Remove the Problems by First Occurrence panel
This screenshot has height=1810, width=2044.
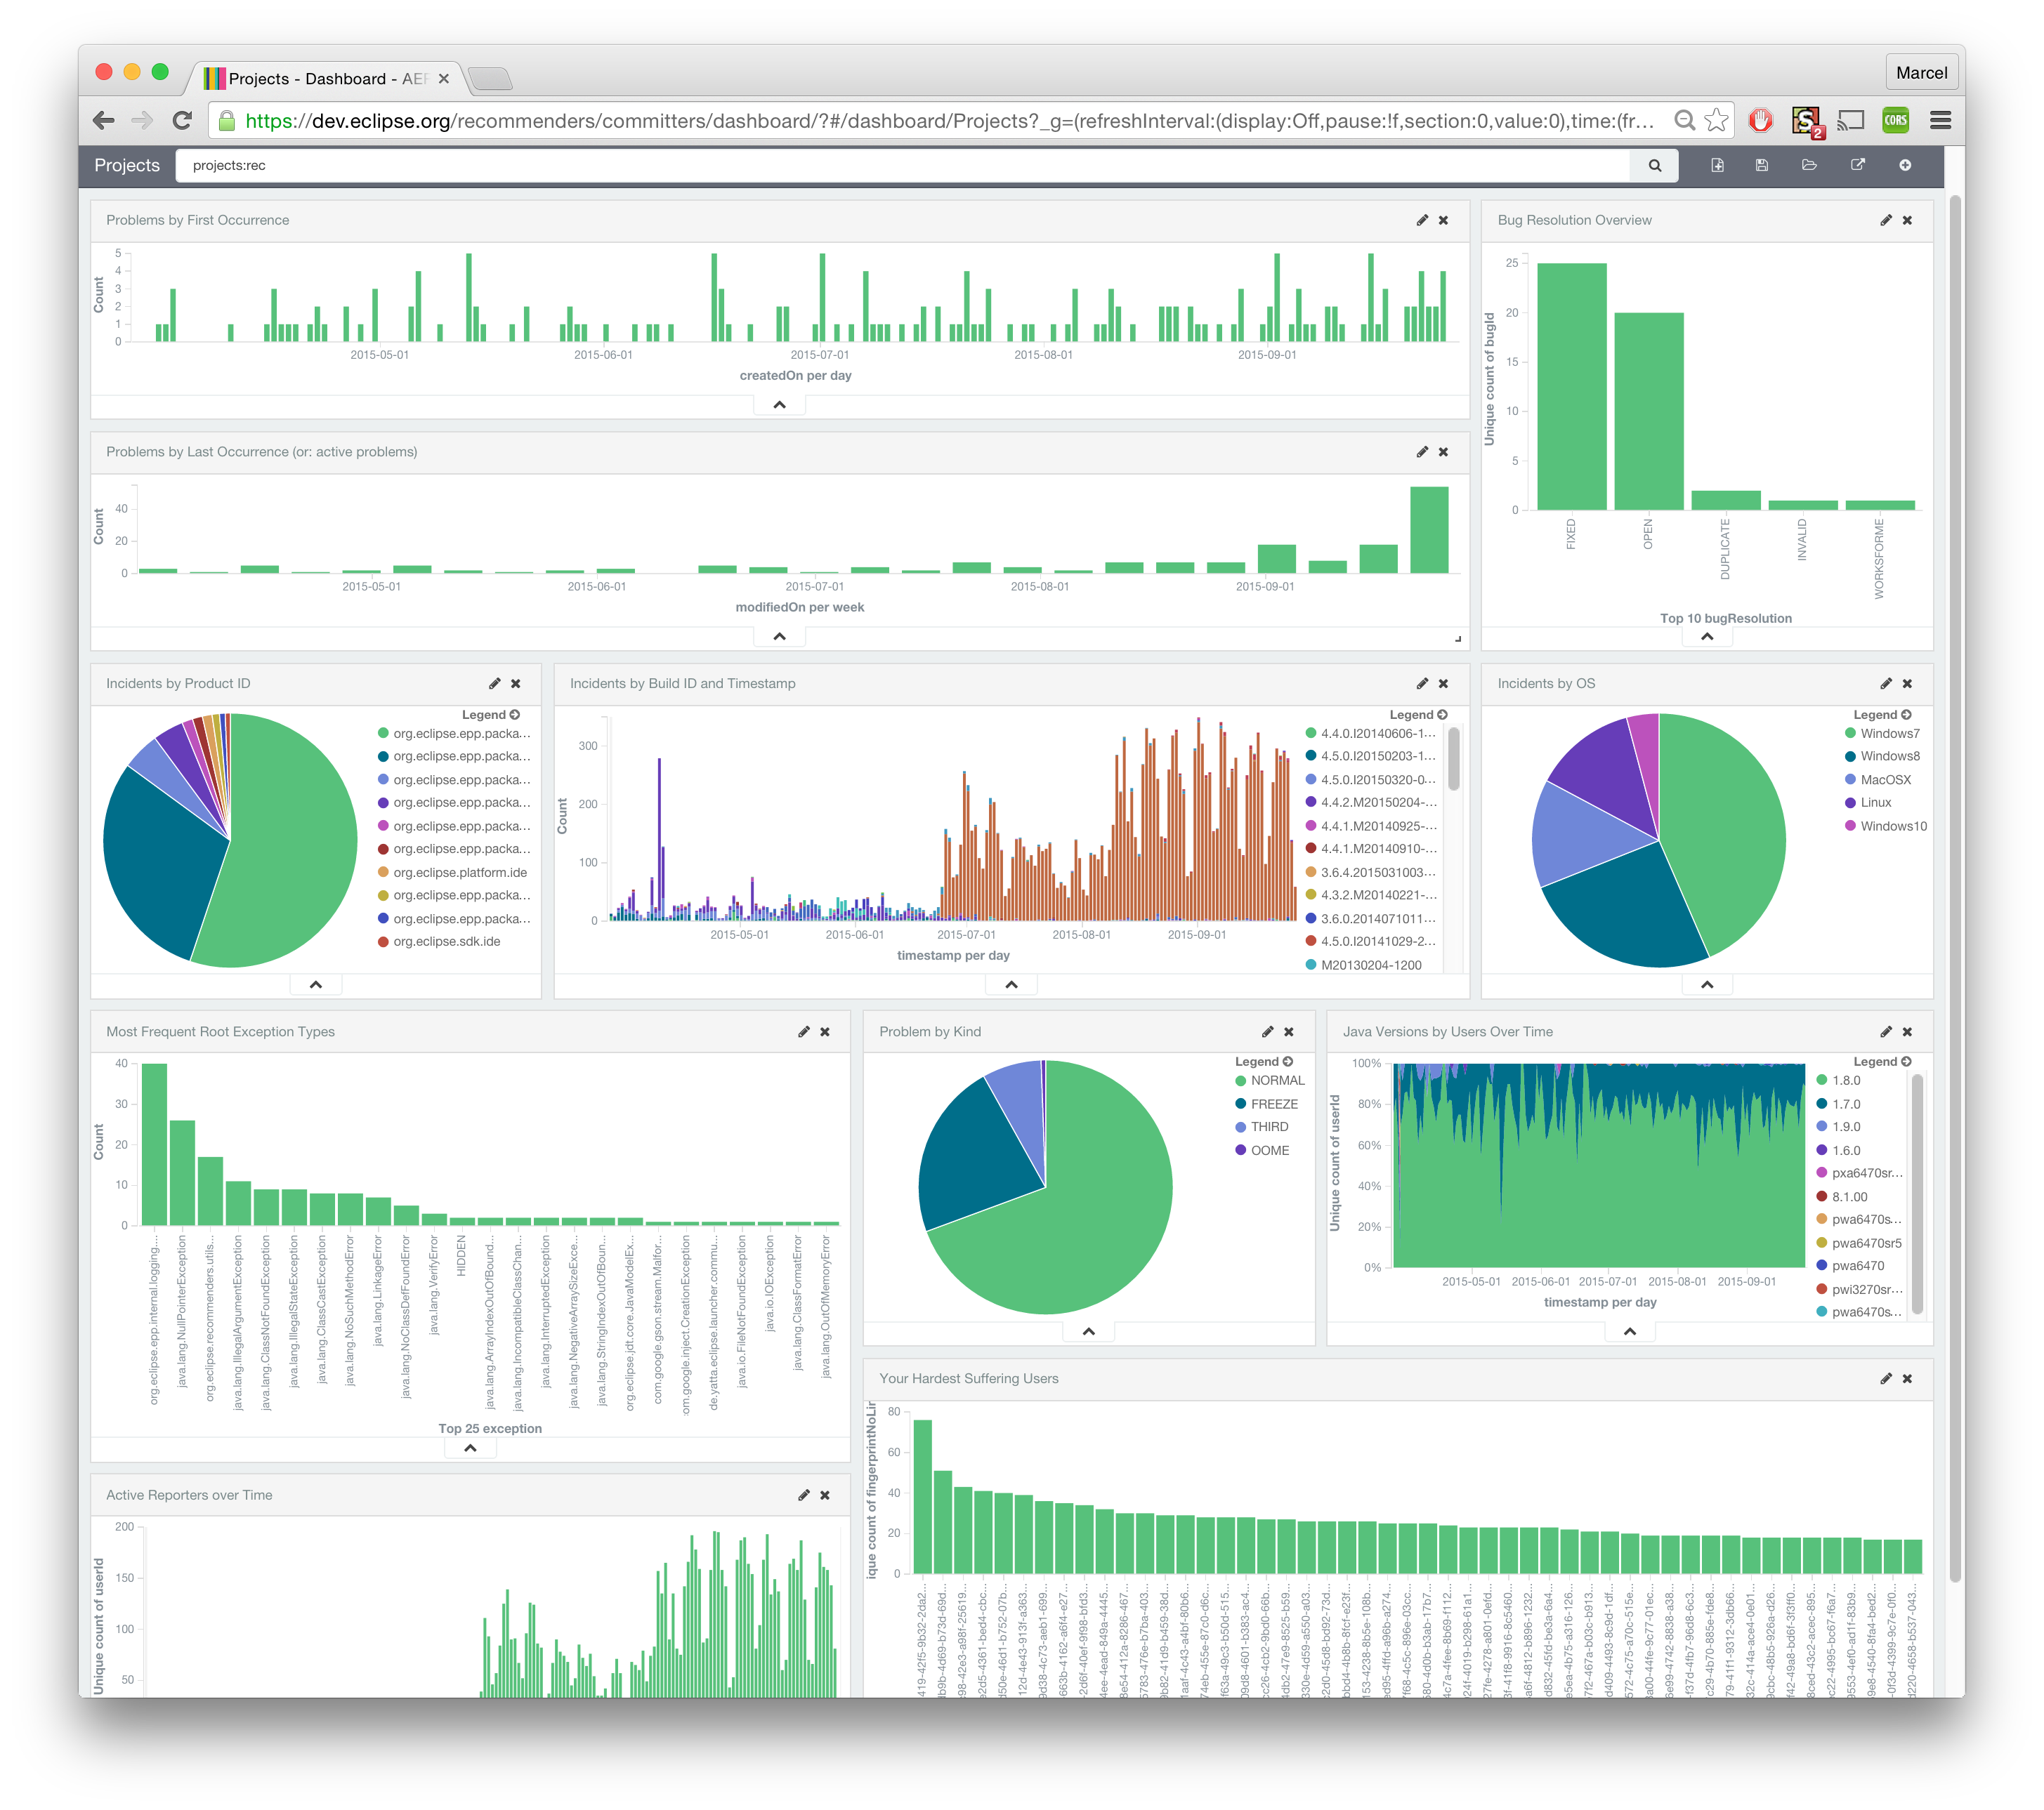tap(1443, 220)
